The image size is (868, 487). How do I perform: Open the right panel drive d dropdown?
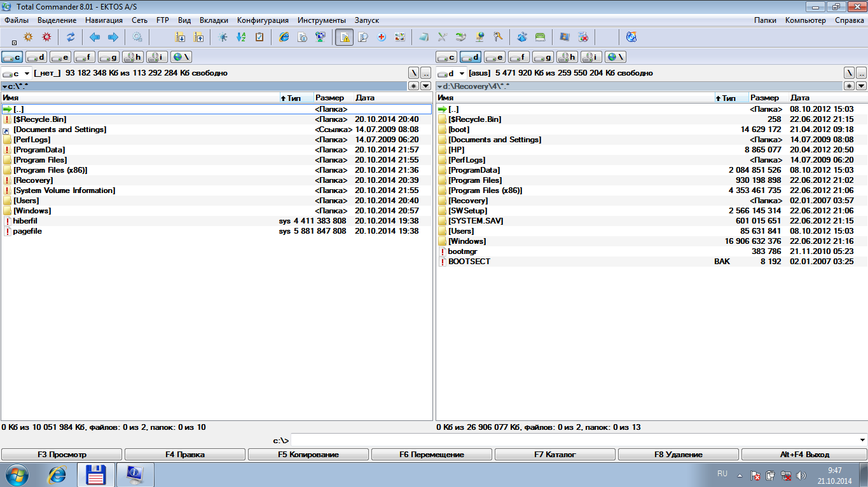(451, 73)
